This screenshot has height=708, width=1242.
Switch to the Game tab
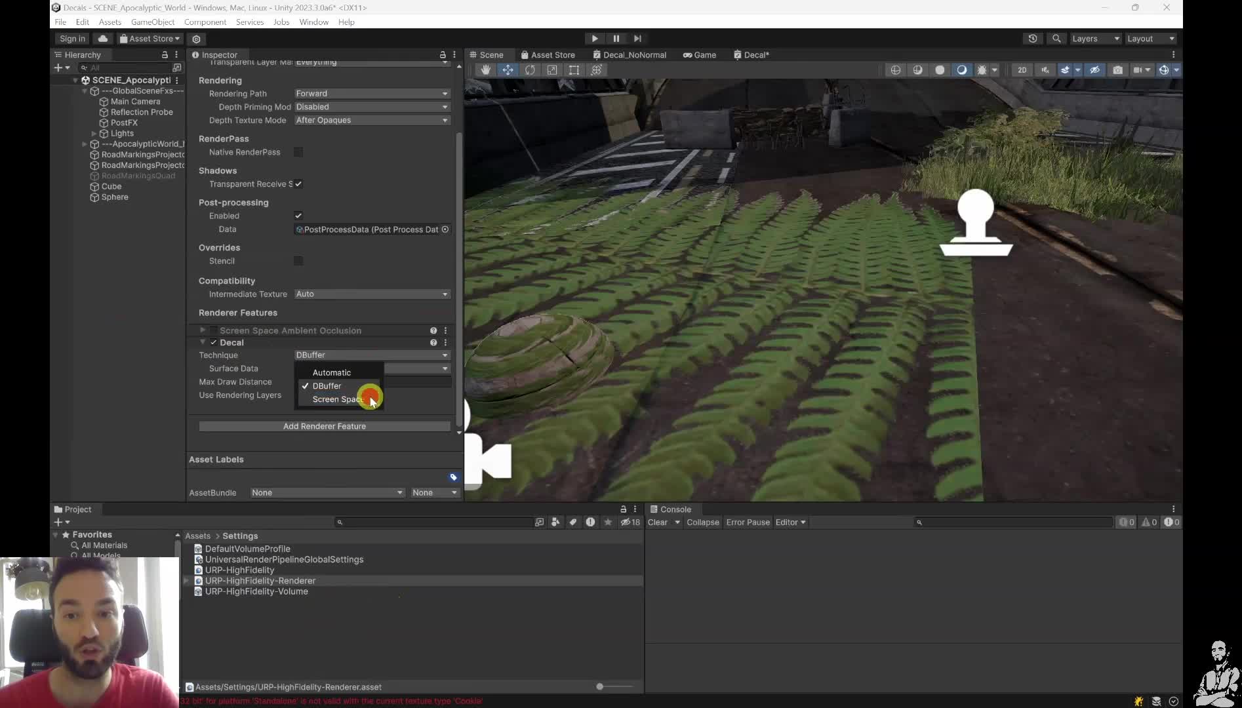(x=700, y=55)
